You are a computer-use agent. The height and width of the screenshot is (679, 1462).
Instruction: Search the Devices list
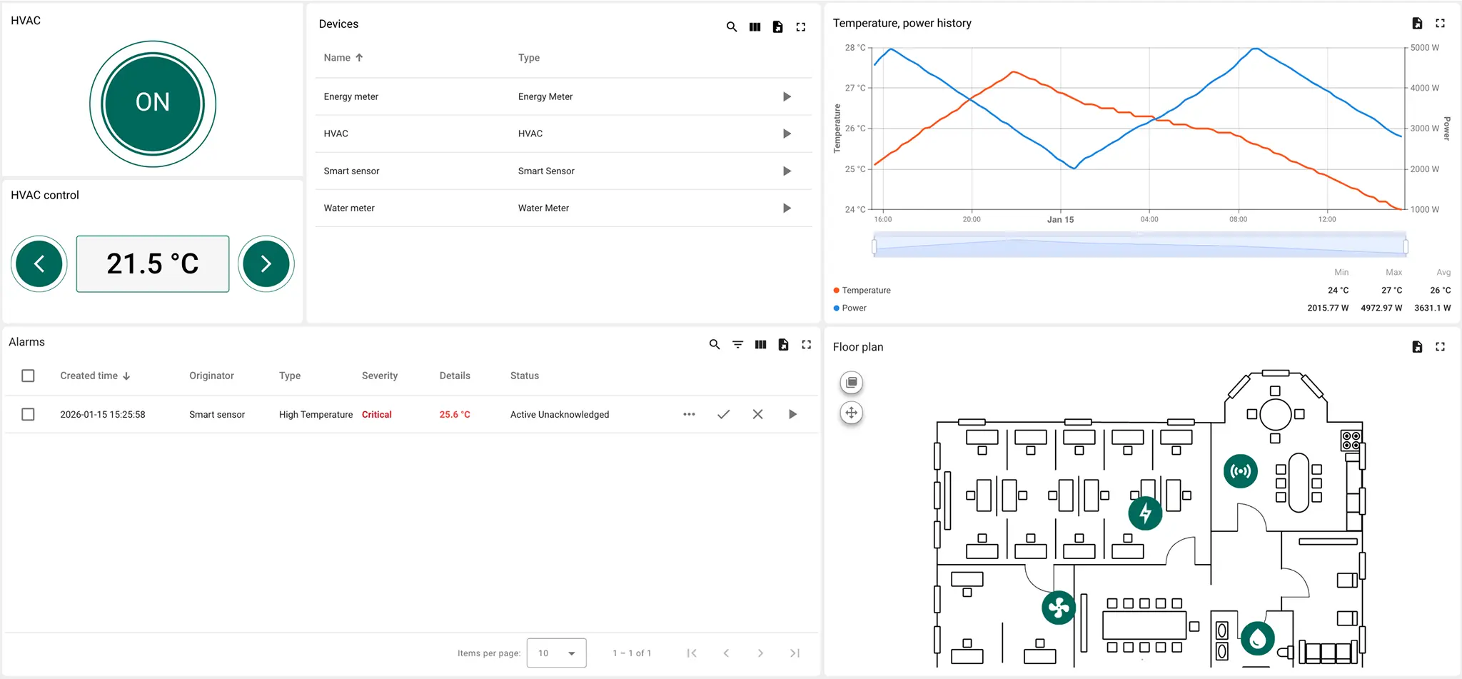coord(731,26)
